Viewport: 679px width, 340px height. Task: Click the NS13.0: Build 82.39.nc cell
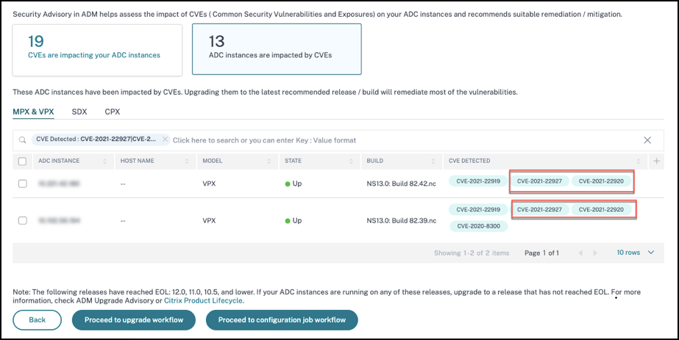click(x=402, y=220)
